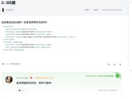Click the display-name InitServlet code line
The height and width of the screenshot is (99, 132).
(x=29, y=31)
